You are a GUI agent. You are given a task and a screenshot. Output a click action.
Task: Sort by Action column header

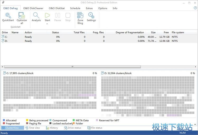(28, 32)
